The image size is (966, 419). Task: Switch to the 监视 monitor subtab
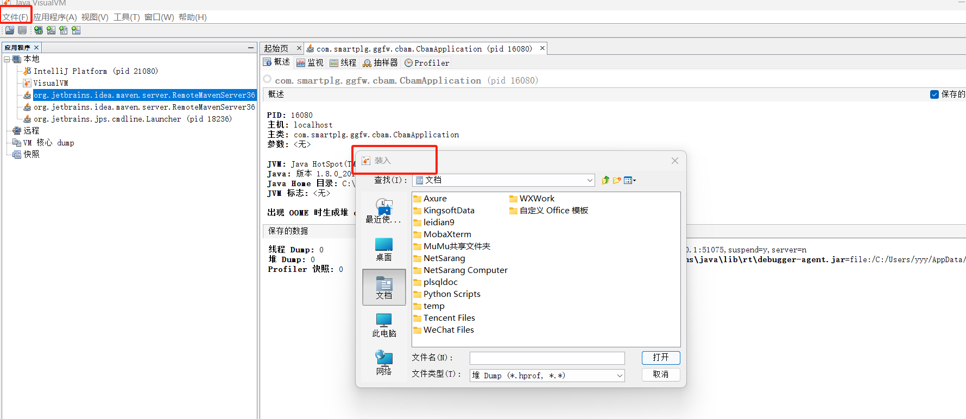tap(310, 63)
